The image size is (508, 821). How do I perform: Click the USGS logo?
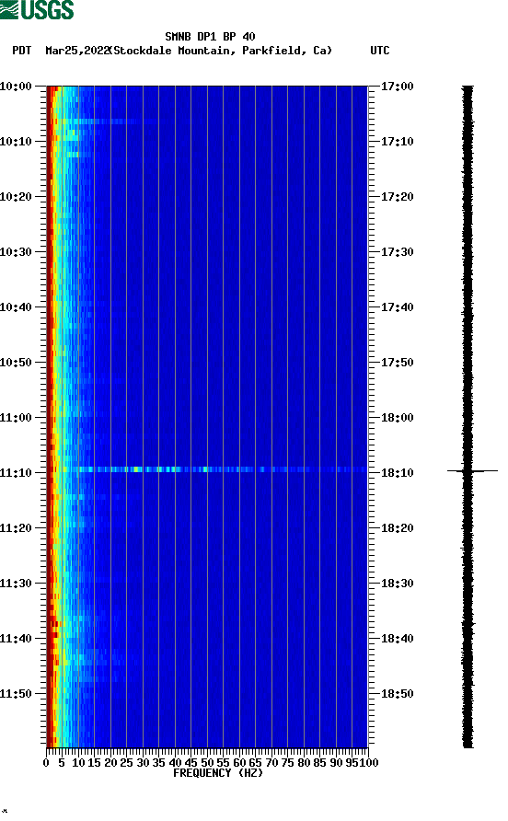click(37, 9)
